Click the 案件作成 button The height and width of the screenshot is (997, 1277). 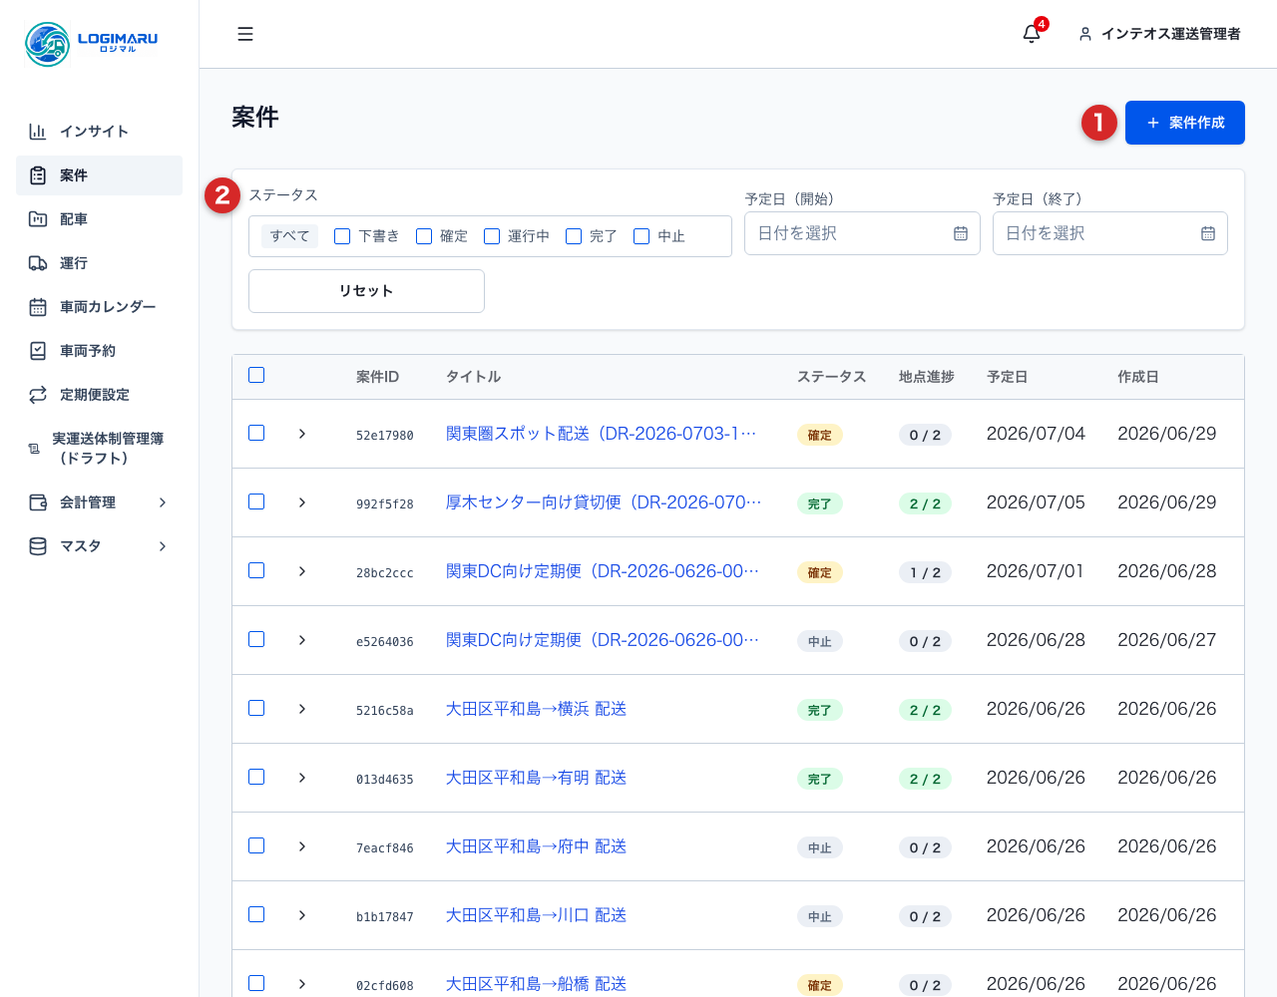pos(1185,123)
